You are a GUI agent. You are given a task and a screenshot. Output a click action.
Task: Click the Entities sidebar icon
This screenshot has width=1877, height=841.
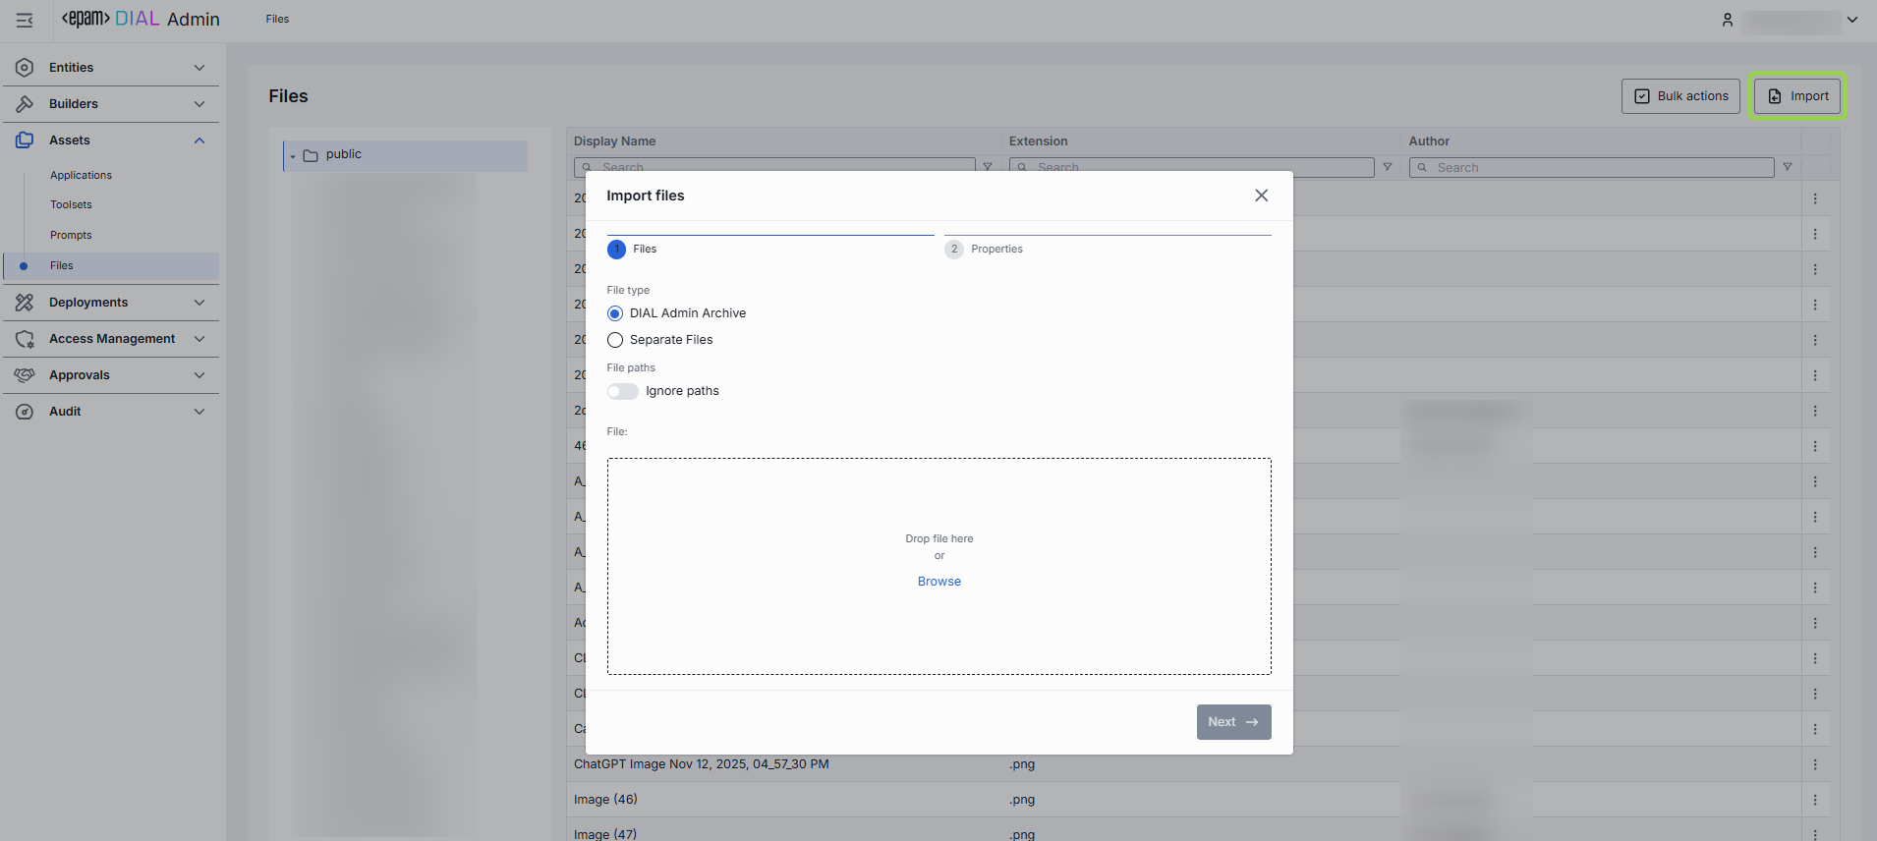(x=25, y=68)
